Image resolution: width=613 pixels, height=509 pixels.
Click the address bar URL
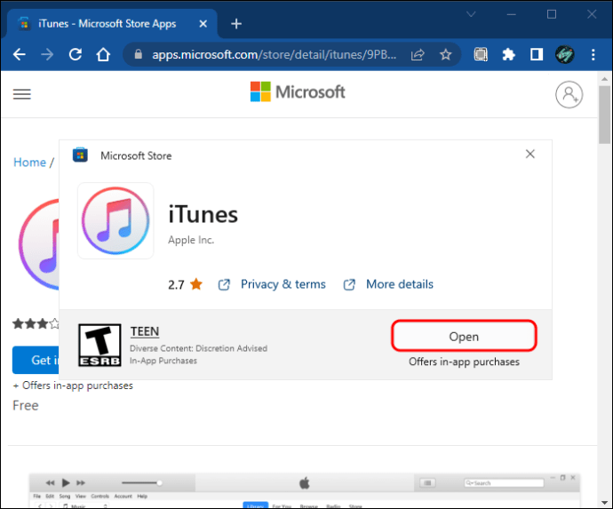coord(274,54)
